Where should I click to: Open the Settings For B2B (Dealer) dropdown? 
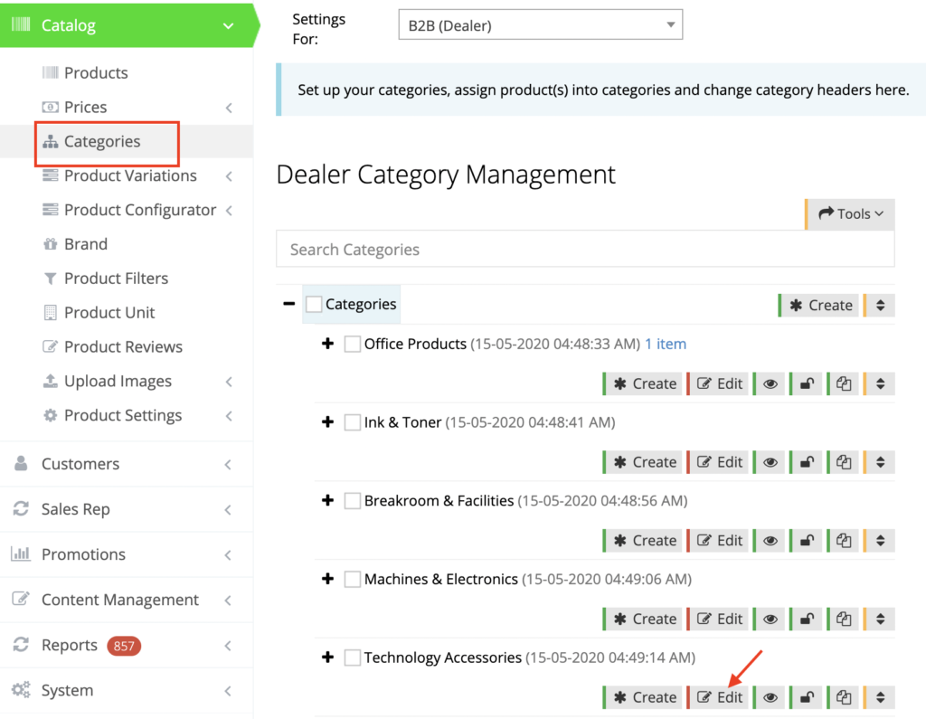(x=541, y=24)
